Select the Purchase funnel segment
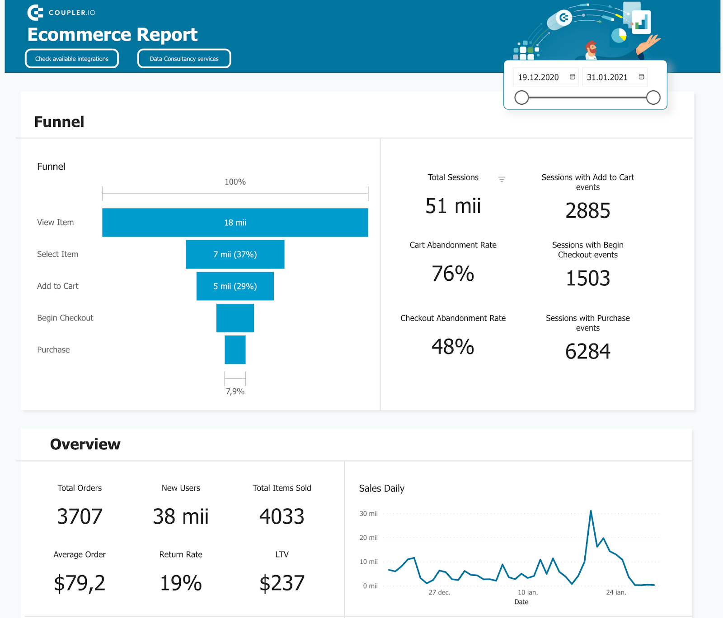The height and width of the screenshot is (618, 723). pos(235,350)
